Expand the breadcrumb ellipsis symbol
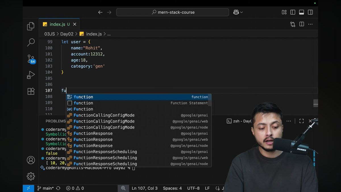This screenshot has height=192, width=341. pyautogui.click(x=109, y=34)
